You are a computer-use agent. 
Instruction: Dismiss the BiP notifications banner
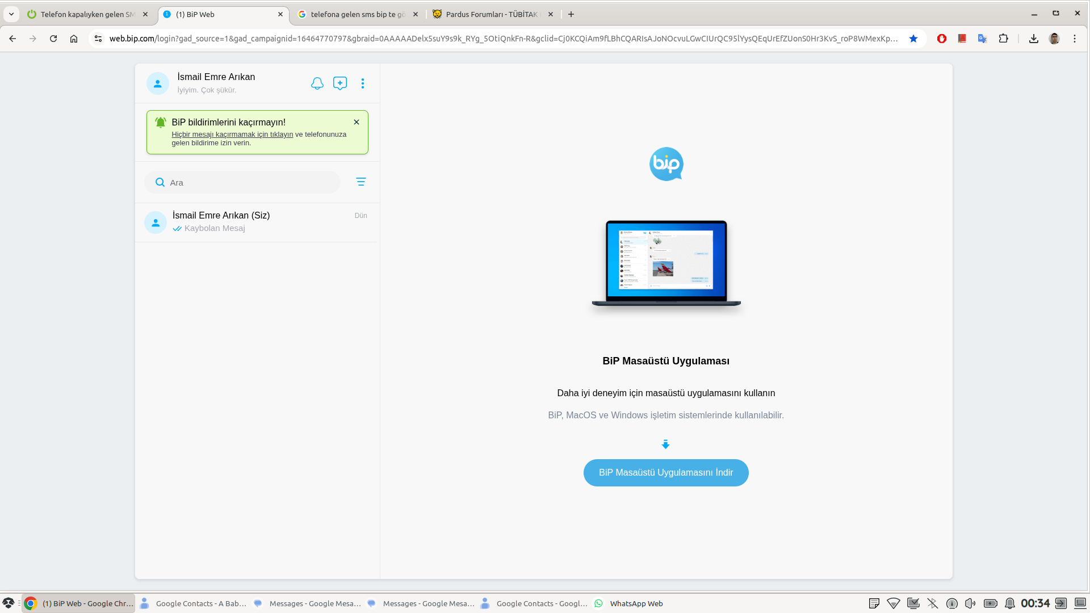[x=357, y=122]
